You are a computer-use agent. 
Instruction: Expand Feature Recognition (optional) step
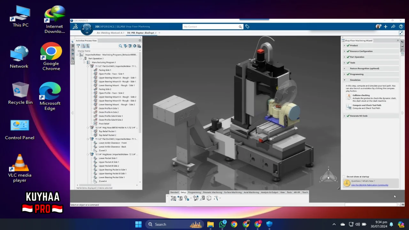(344, 68)
